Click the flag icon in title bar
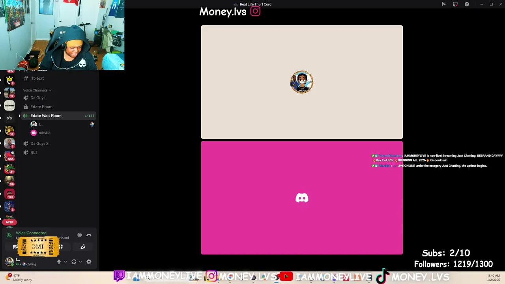 coord(443,4)
